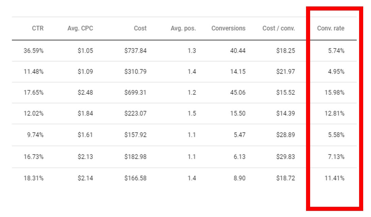Select the Avg. pos. column header
Screen dimensions: 371x217
pos(183,29)
